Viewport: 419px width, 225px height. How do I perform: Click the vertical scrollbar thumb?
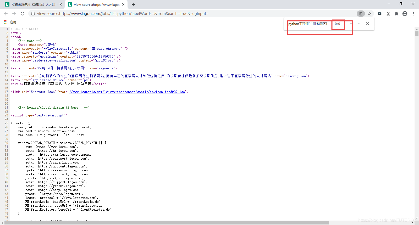click(417, 34)
